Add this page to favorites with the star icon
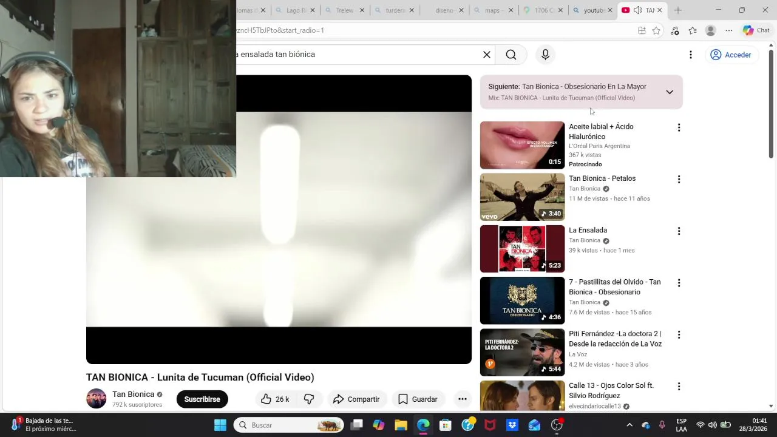This screenshot has width=777, height=437. coord(656,31)
